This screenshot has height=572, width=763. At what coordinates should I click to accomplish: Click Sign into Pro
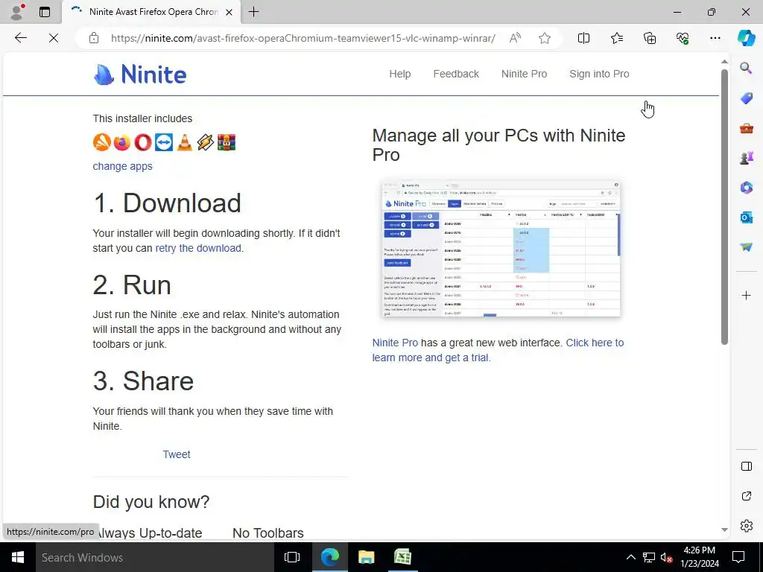599,74
